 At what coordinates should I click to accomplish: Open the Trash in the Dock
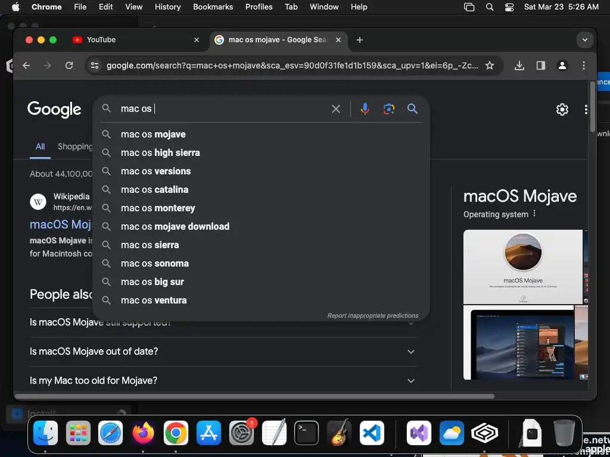point(564,433)
